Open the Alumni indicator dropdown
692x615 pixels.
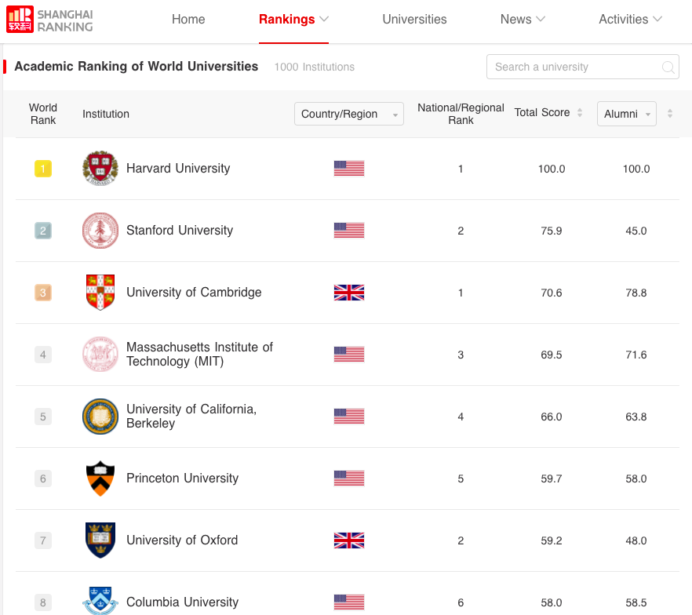(626, 114)
